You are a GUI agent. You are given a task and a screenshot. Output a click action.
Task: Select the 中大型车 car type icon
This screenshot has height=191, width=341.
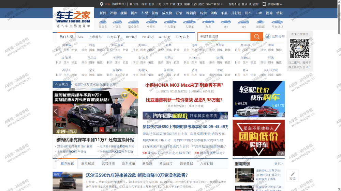pyautogui.click(x=170, y=22)
